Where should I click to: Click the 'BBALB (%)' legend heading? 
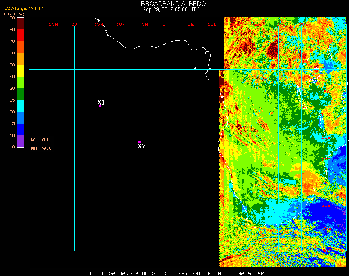14,14
